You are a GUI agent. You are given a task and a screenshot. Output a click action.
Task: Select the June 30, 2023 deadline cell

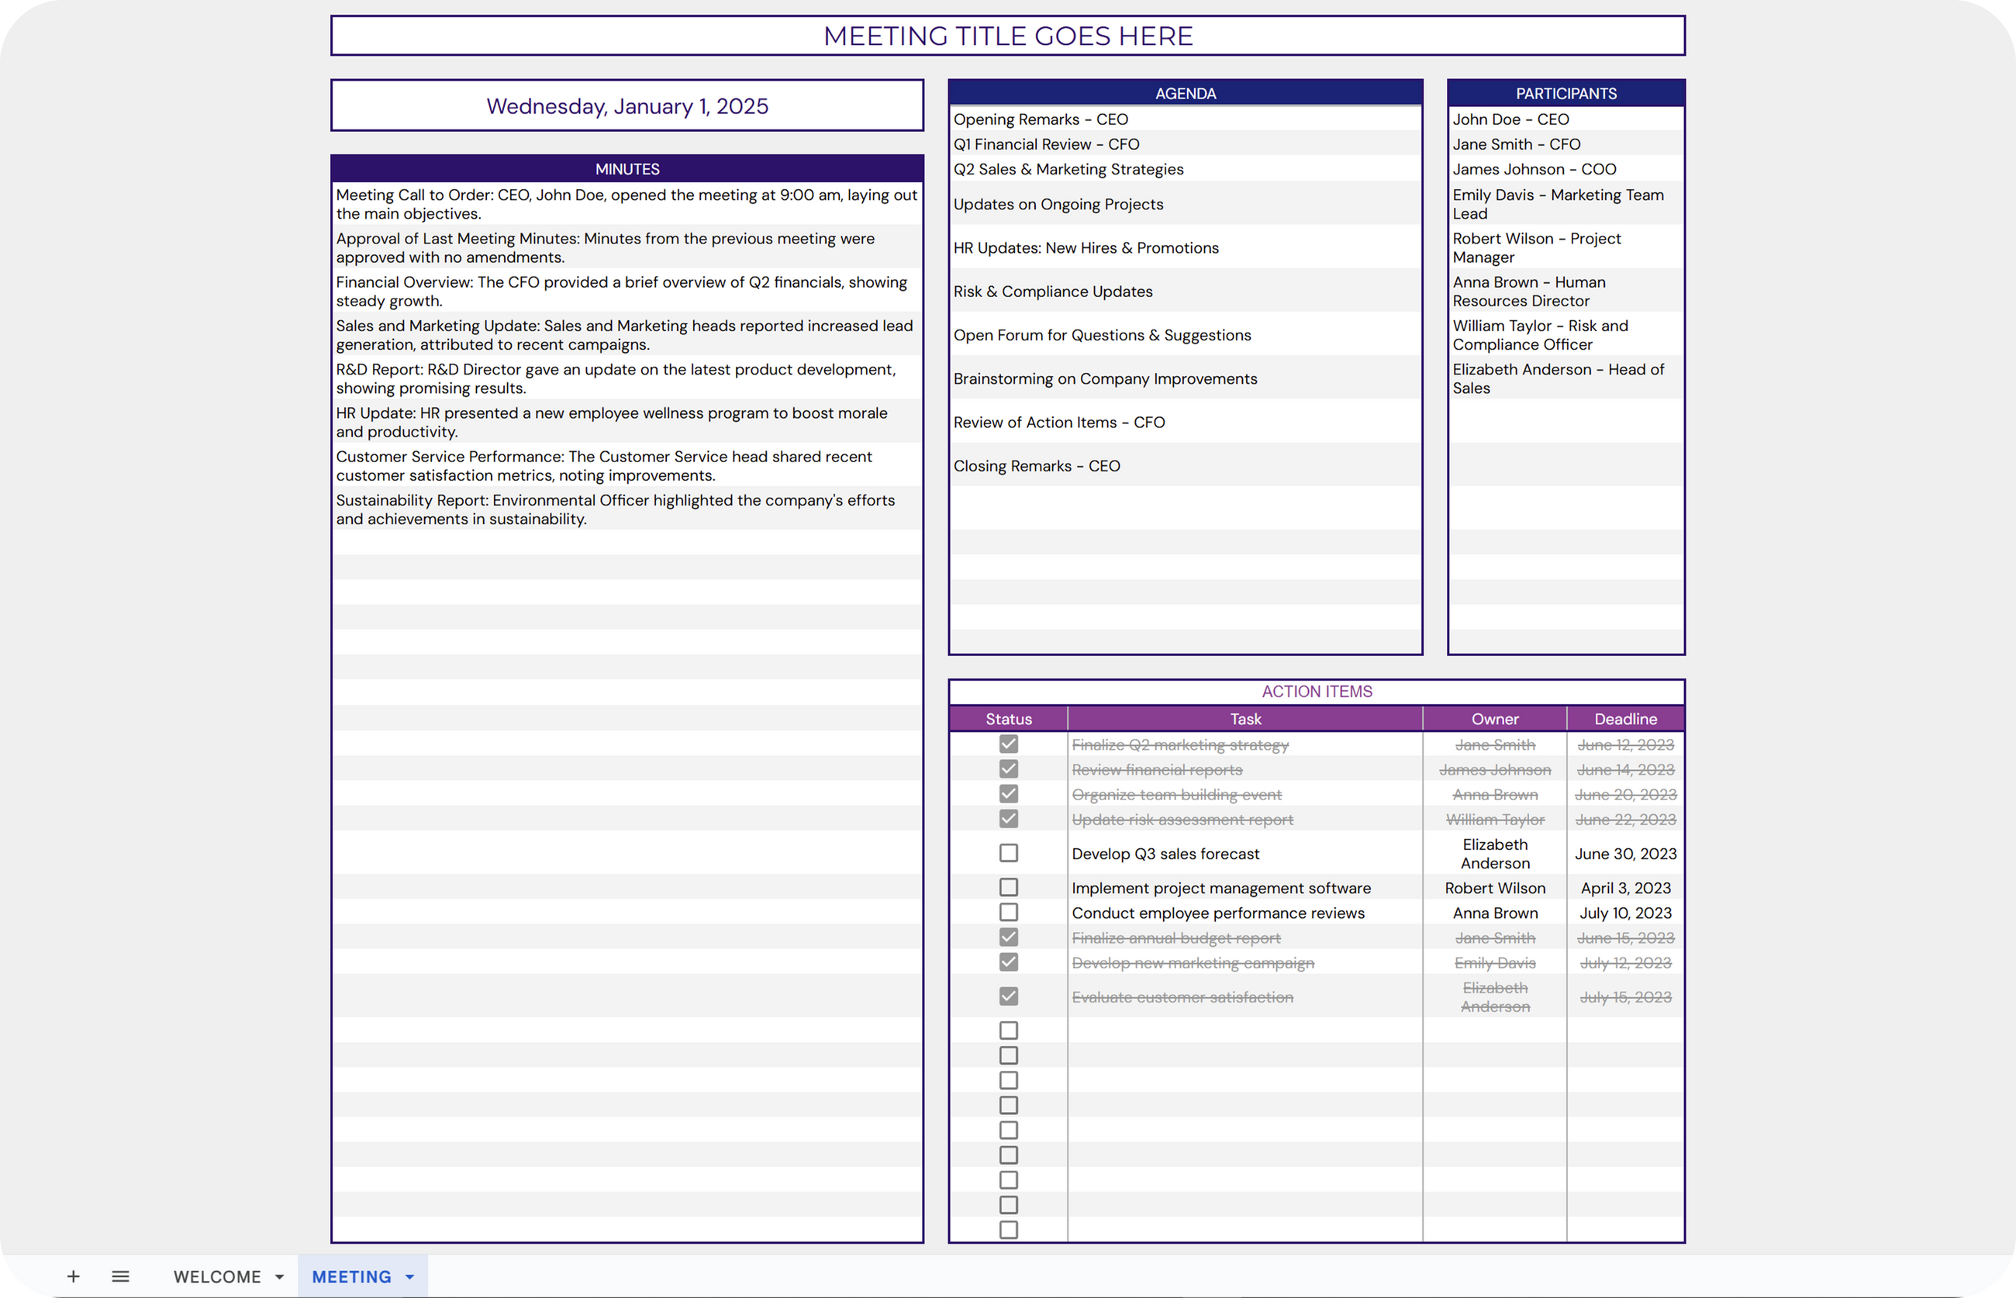coord(1625,854)
